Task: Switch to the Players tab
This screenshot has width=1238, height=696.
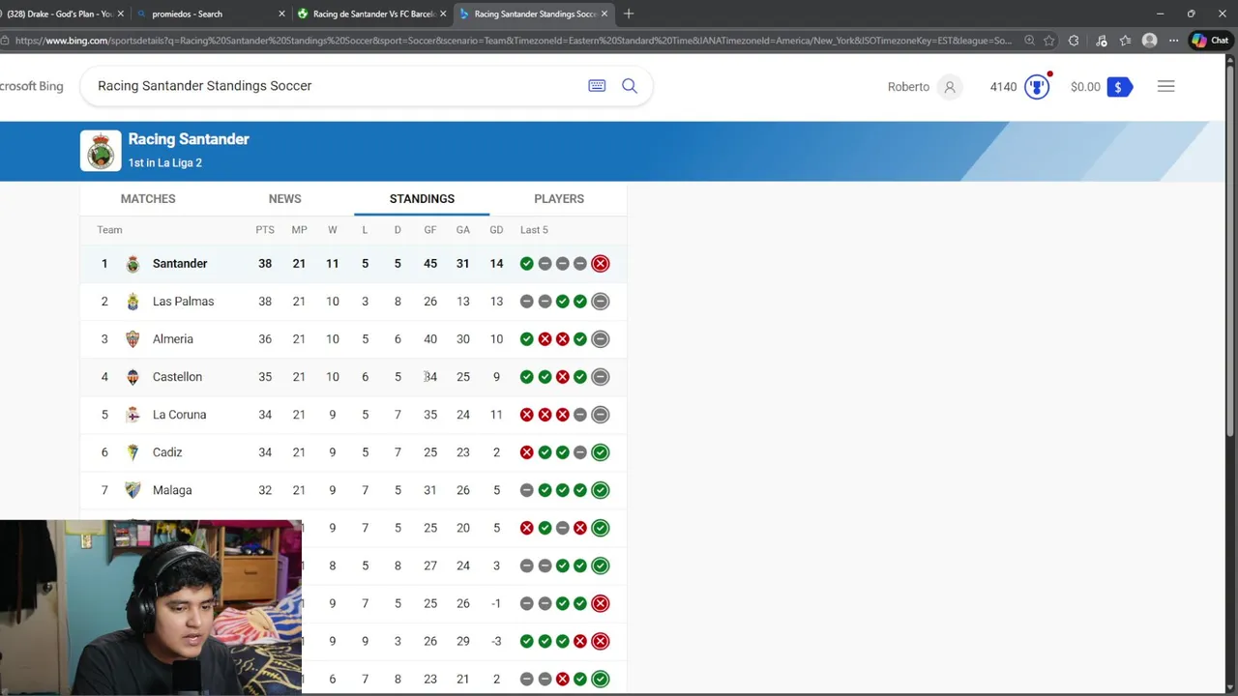Action: click(559, 199)
